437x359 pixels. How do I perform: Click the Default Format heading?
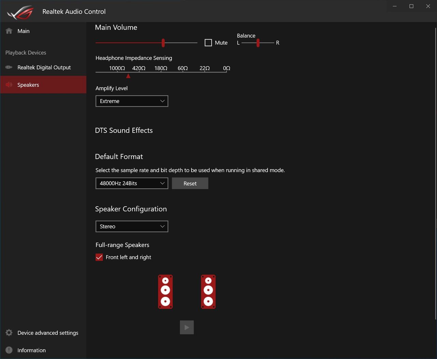tap(119, 157)
